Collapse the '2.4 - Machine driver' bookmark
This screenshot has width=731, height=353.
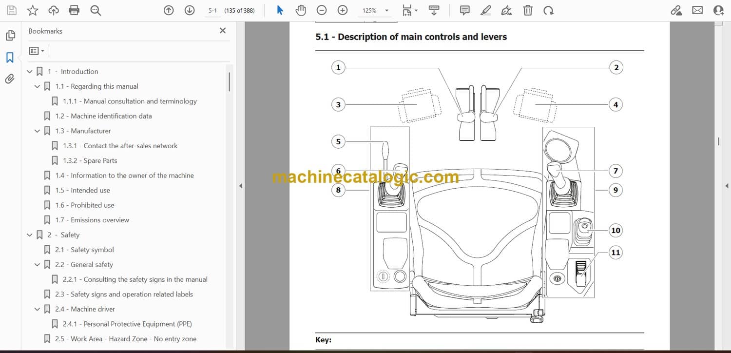(38, 309)
